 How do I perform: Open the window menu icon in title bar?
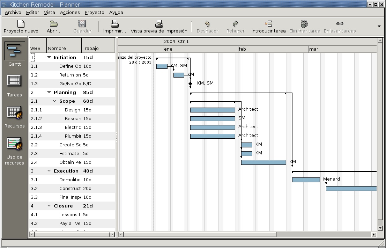(4, 5)
